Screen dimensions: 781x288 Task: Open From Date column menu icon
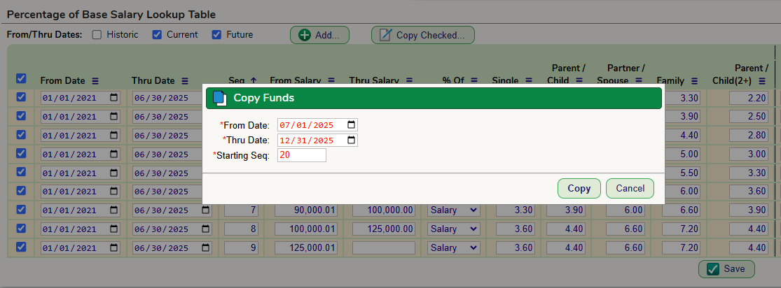click(96, 80)
